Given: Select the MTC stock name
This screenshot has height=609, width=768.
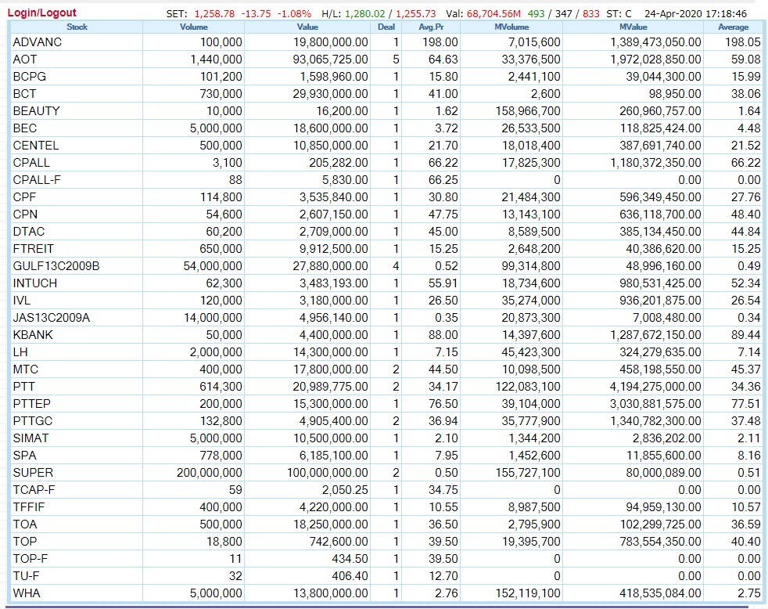Looking at the screenshot, I should click(26, 369).
